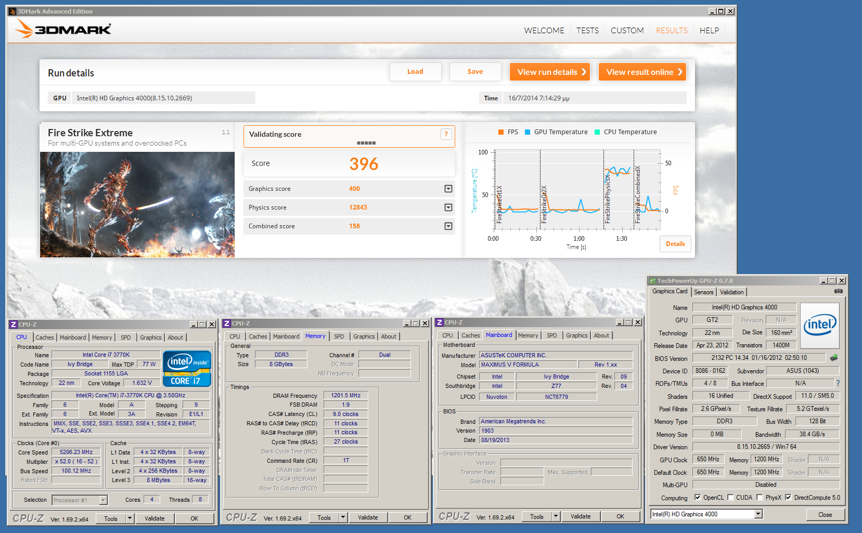Click View result online
Screen dimensions: 862x533
tap(642, 72)
